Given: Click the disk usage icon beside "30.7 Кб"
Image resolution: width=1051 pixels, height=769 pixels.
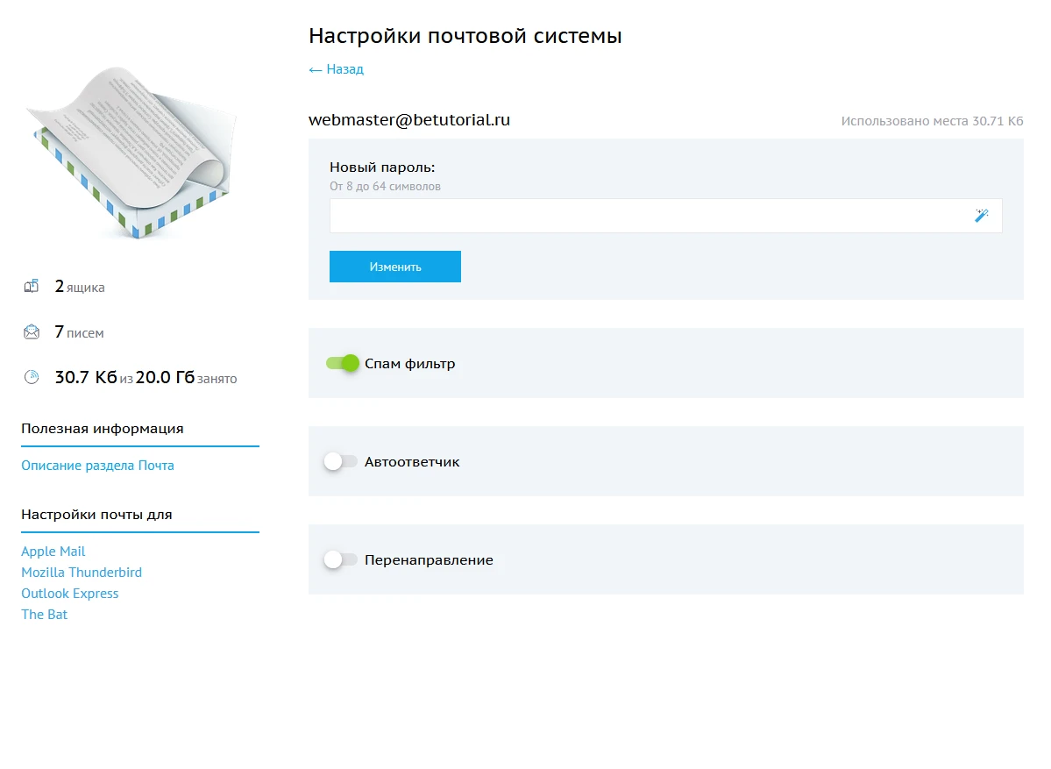Looking at the screenshot, I should click(31, 377).
